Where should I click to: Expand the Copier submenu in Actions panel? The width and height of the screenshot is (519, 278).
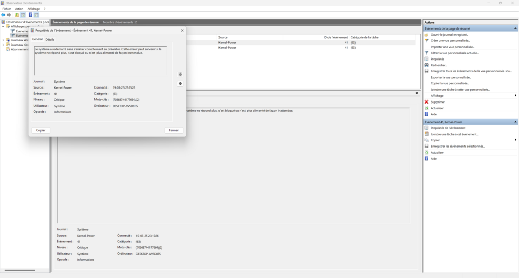pos(515,140)
